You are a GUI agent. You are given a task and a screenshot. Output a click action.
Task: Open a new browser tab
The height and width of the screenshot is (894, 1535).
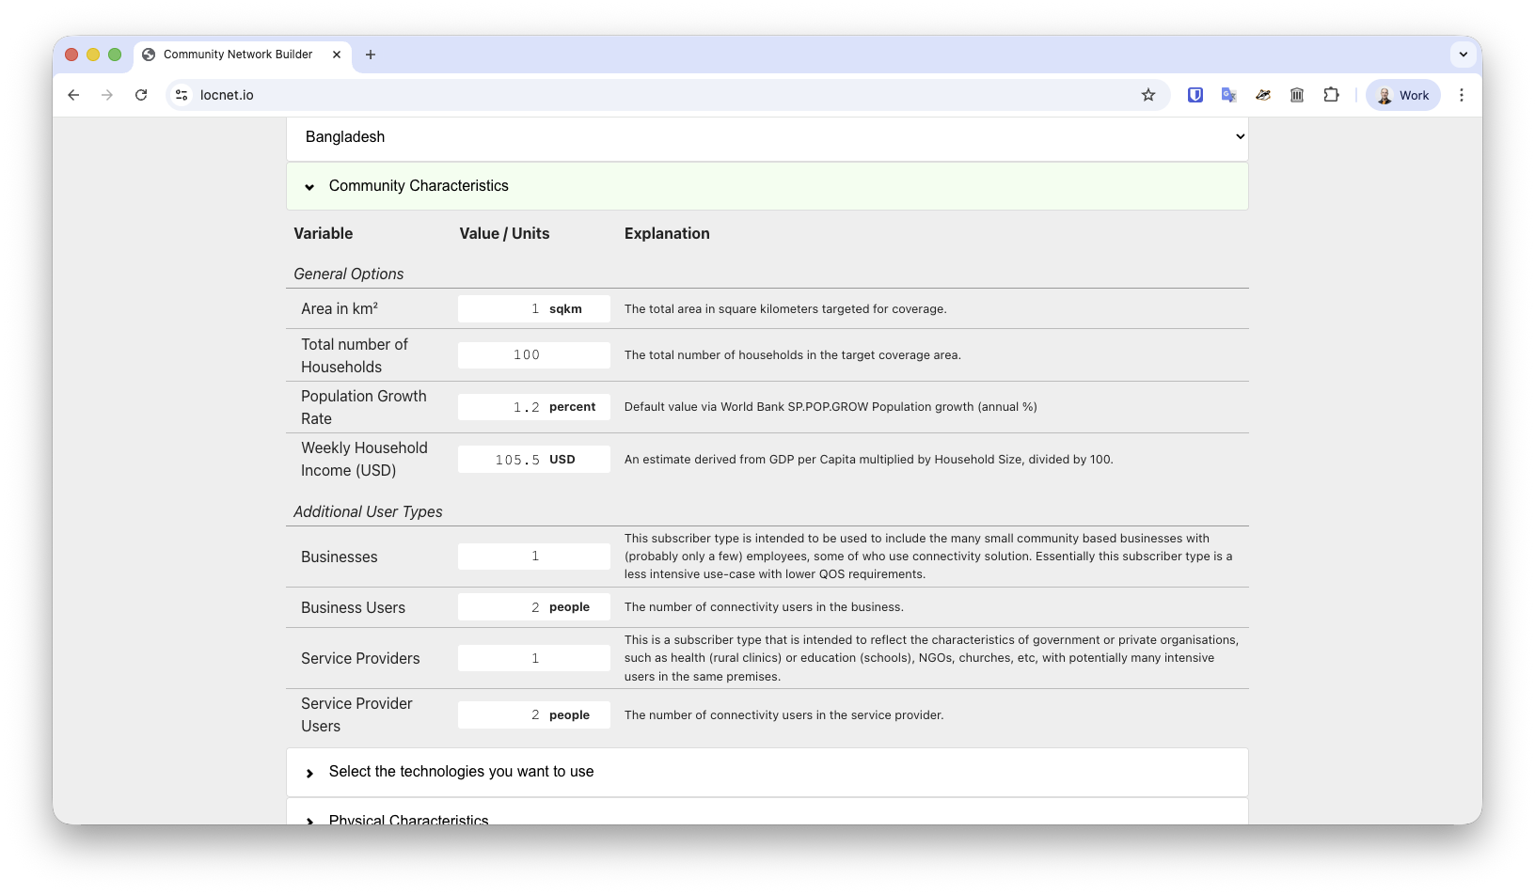(x=371, y=55)
